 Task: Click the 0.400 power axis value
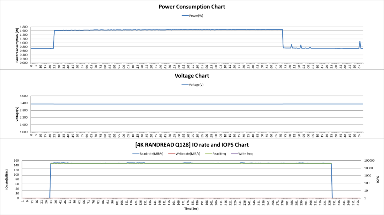(24, 55)
